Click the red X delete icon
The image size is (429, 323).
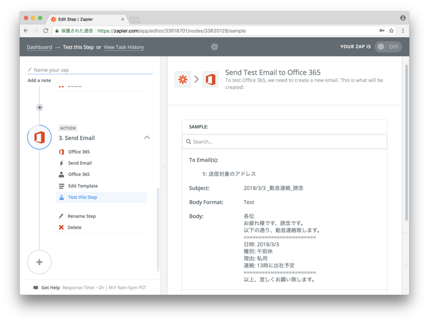pyautogui.click(x=61, y=227)
